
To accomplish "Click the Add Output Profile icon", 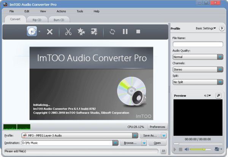I will point(94,32).
